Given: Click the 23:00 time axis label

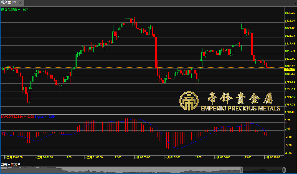Looking at the screenshot, I should pos(248,157).
